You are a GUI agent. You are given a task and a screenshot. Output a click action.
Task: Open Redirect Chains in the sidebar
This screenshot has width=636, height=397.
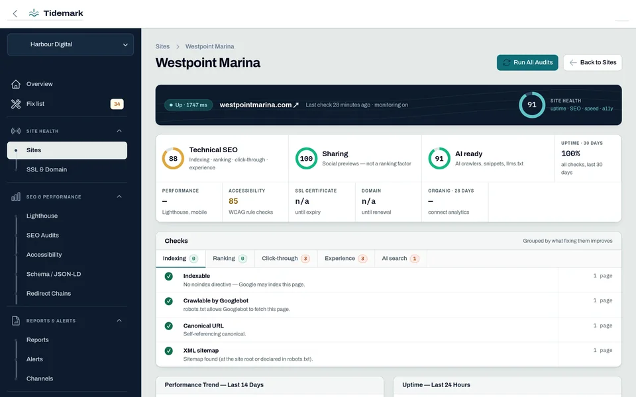pyautogui.click(x=48, y=294)
